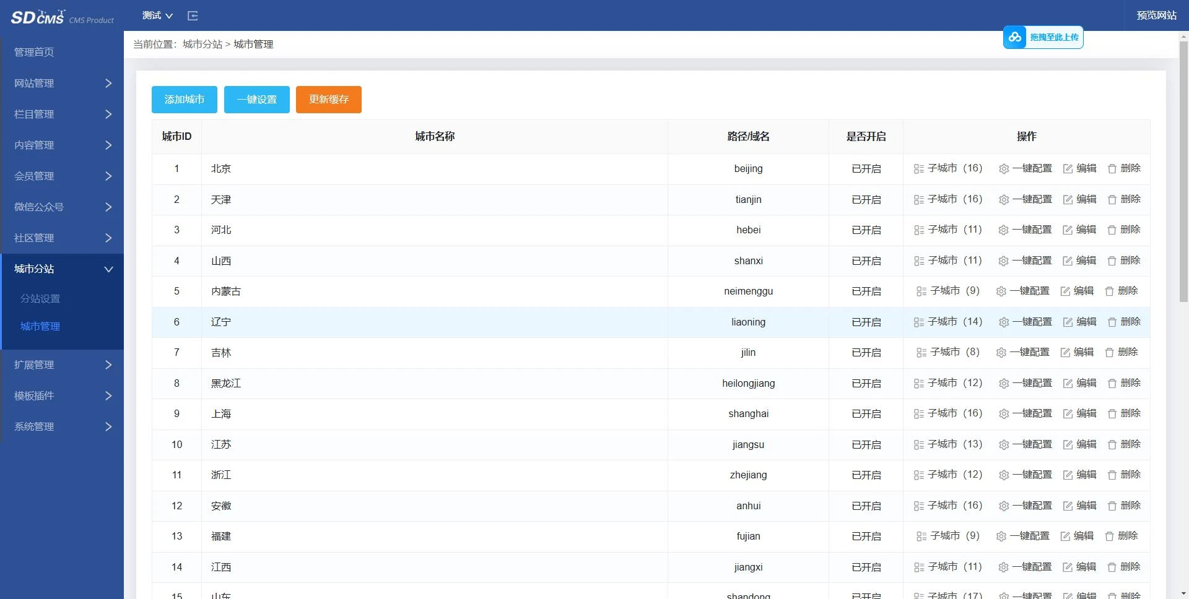The width and height of the screenshot is (1189, 599).
Task: Click the 是否开启 column header
Action: [x=866, y=136]
